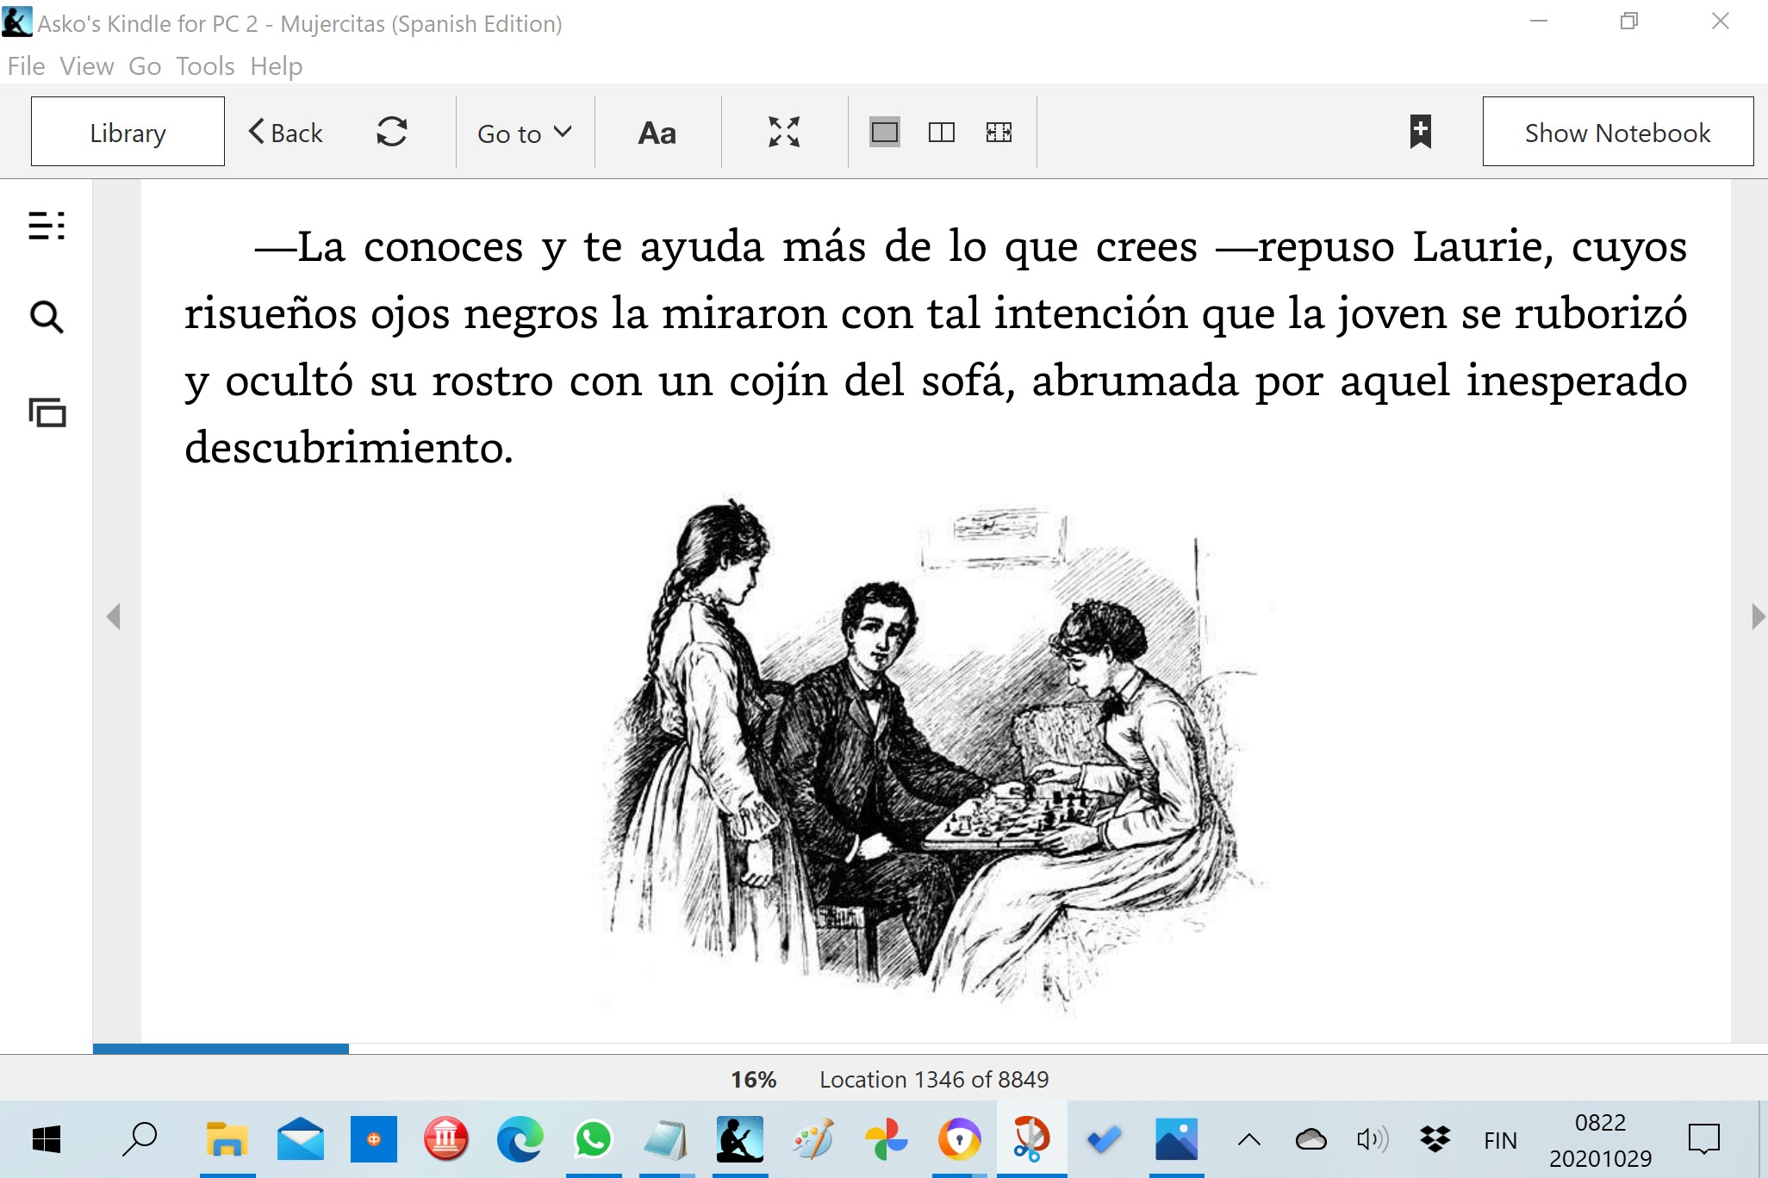The height and width of the screenshot is (1178, 1768).
Task: Show hidden system tray icons
Action: [1248, 1140]
